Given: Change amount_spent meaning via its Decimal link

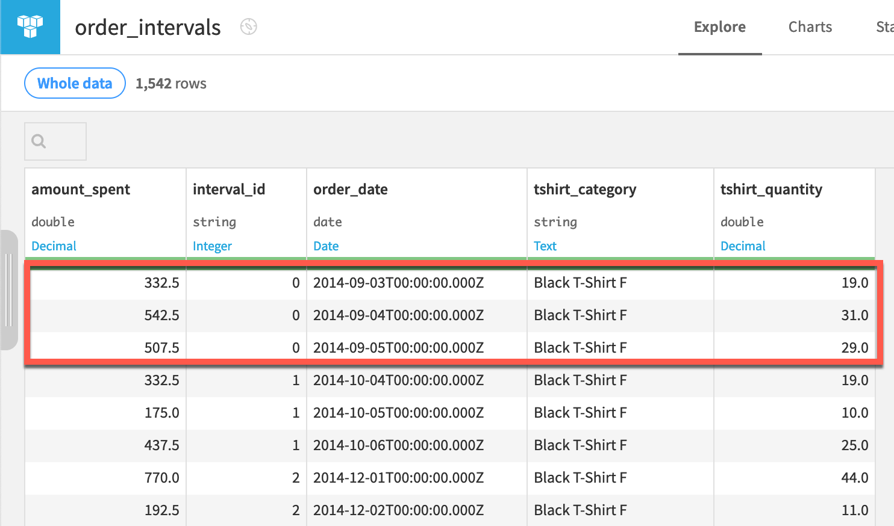Looking at the screenshot, I should [x=54, y=246].
